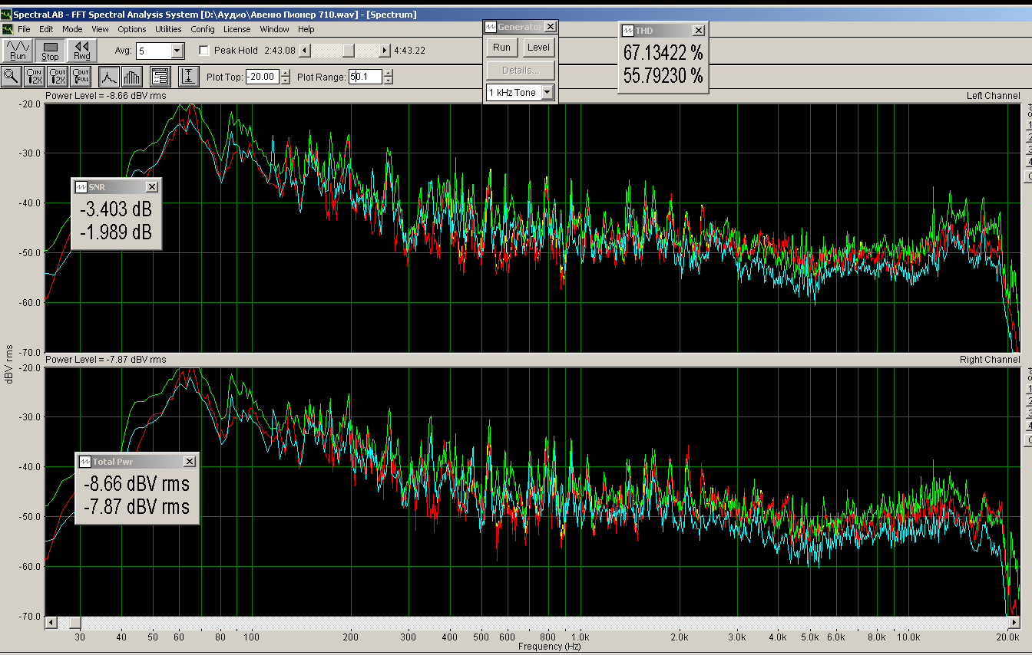
Task: Click the vertical autoscale icon
Action: 188,76
